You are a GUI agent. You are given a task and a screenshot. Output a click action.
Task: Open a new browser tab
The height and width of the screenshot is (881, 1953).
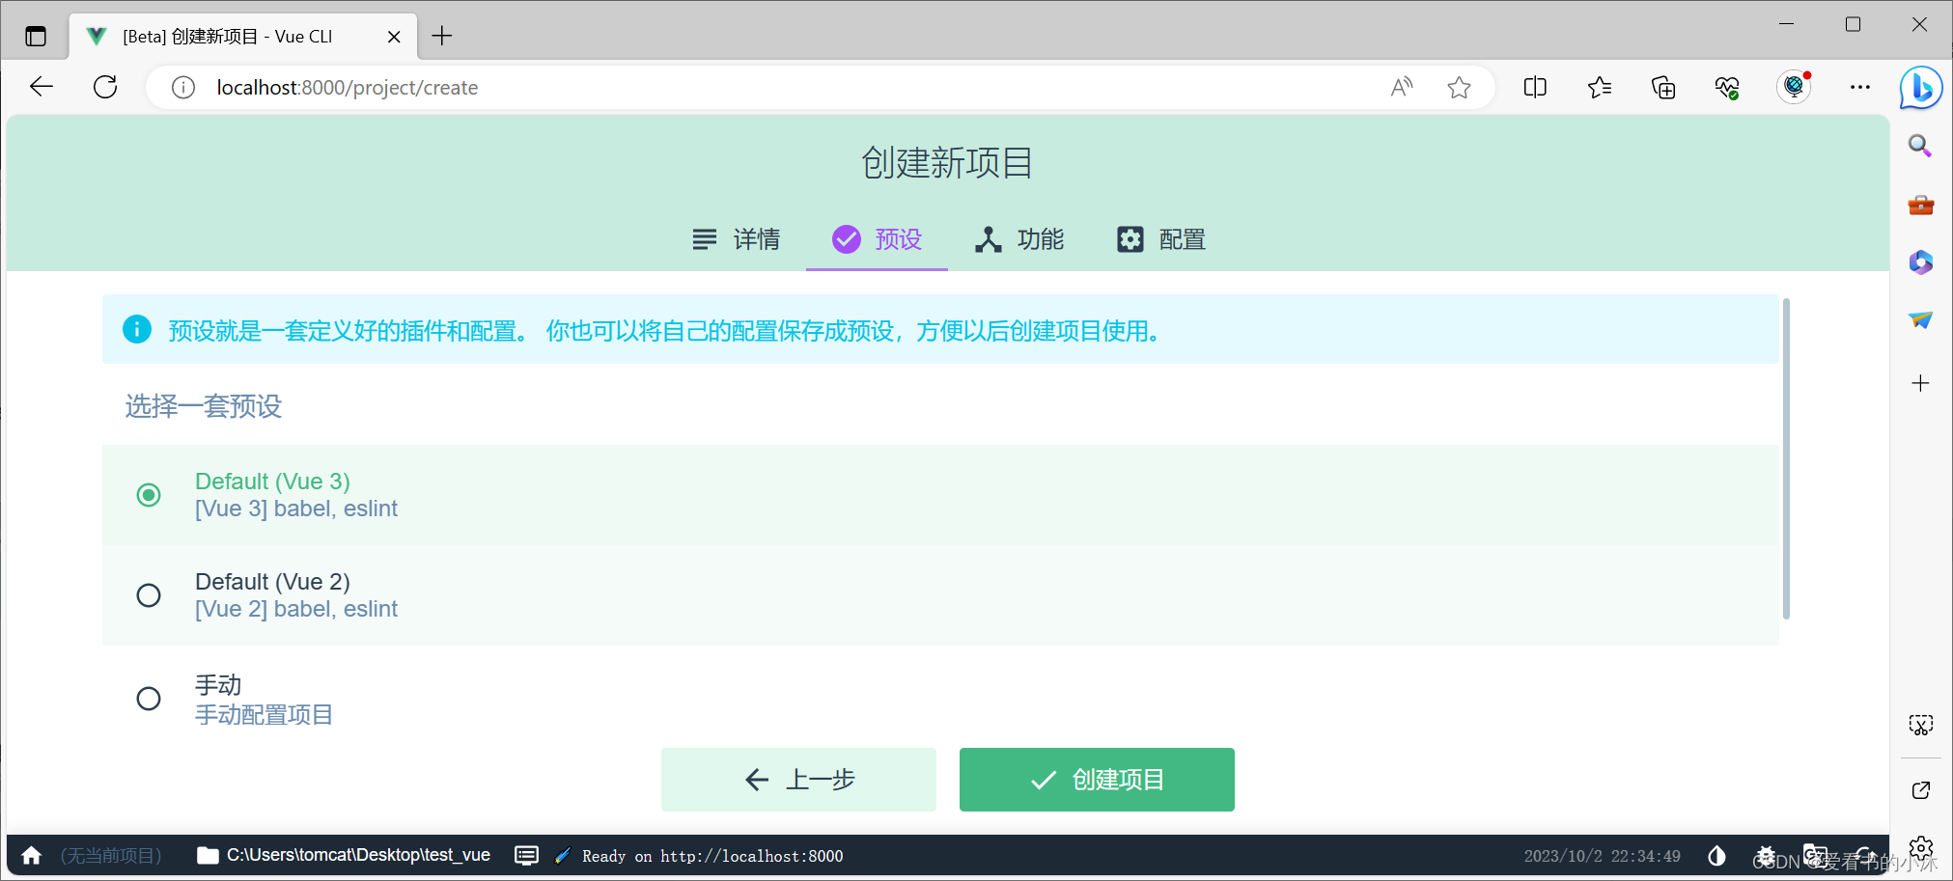[x=442, y=37]
